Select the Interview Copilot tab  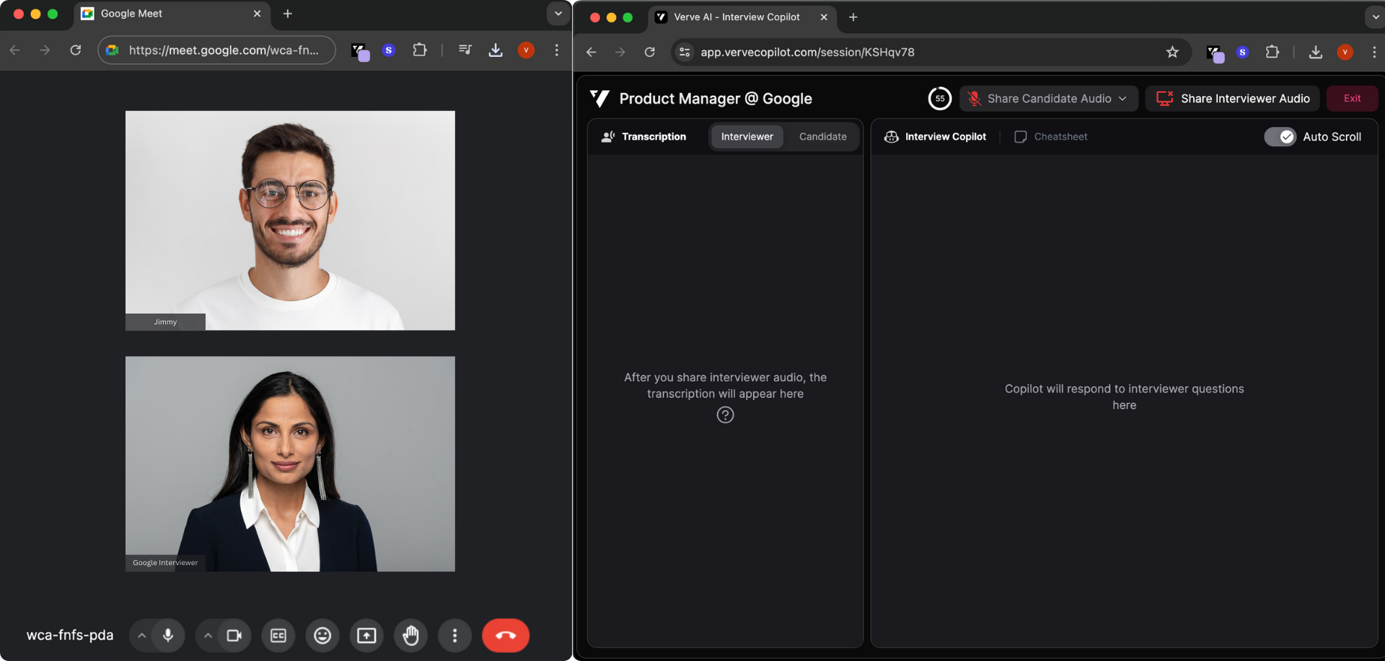(x=935, y=136)
